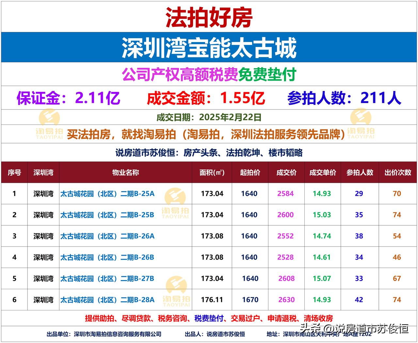Click property name 太古城花园（北区）二期B-26A
Viewport: 418px width, 343px height.
tap(107, 236)
